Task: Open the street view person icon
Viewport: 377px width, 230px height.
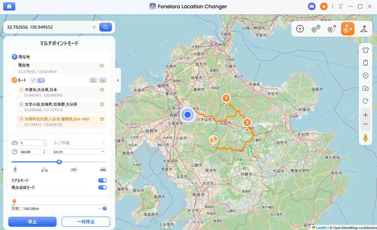Action: pyautogui.click(x=366, y=138)
